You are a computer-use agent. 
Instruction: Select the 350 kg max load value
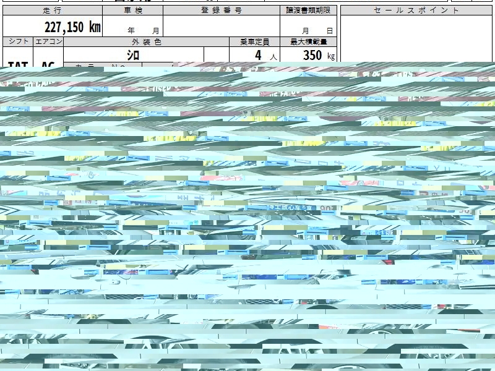(x=319, y=56)
